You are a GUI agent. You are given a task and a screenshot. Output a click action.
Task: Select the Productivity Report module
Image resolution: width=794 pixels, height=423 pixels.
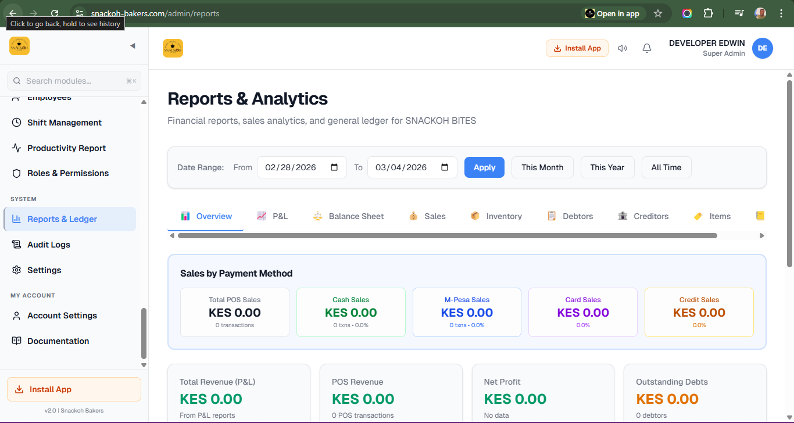coord(66,148)
